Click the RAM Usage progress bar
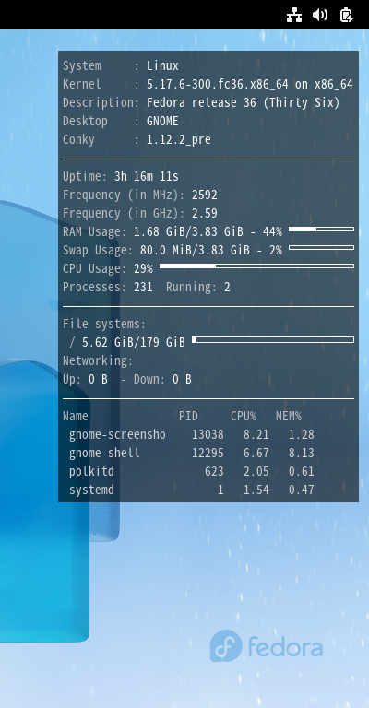This screenshot has height=708, width=369. [321, 230]
